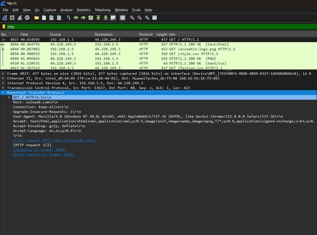The image size is (317, 235).
Task: Sort packets by Info column header
Action: point(172,35)
